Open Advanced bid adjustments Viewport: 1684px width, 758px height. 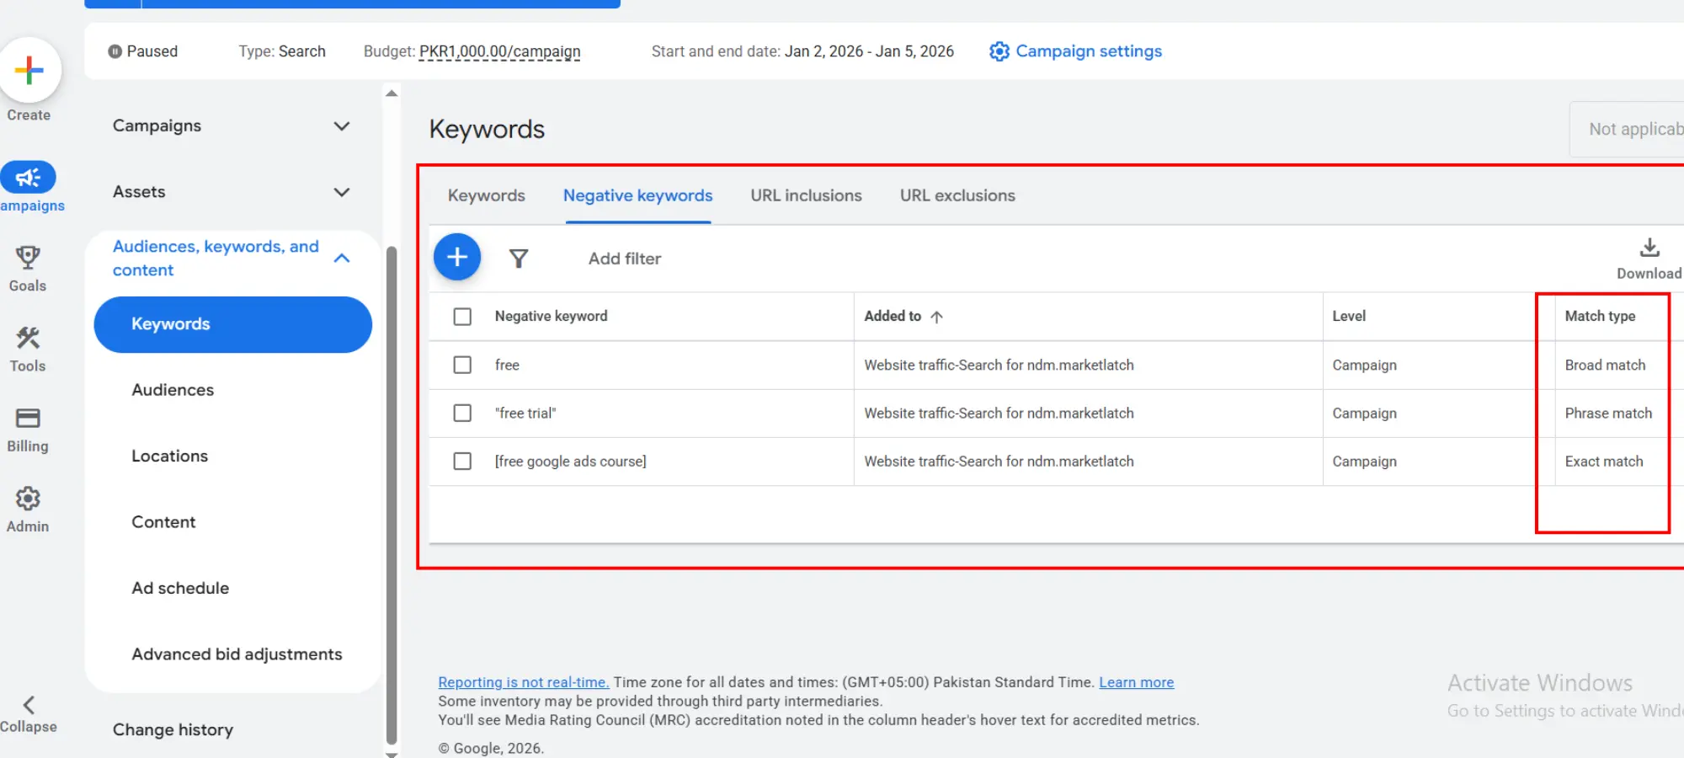pos(237,654)
